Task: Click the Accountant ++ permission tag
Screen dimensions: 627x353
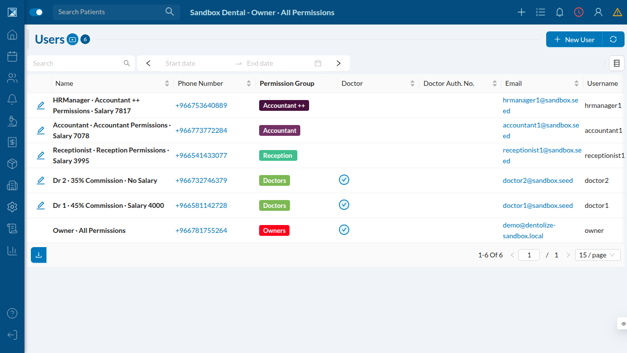Action: click(x=284, y=105)
